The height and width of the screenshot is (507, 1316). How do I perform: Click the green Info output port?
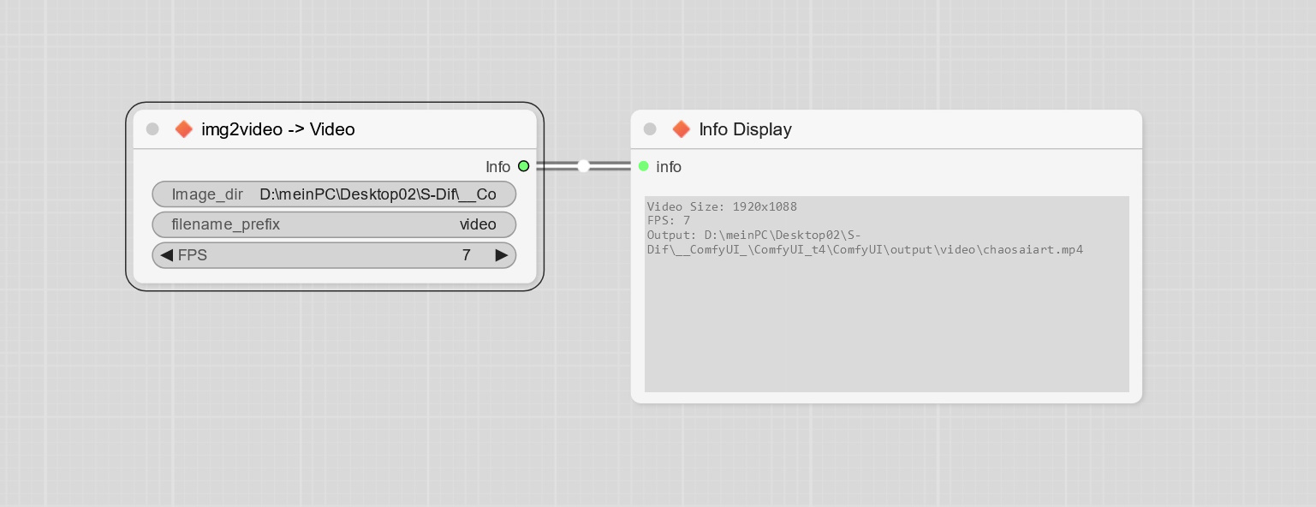(524, 166)
